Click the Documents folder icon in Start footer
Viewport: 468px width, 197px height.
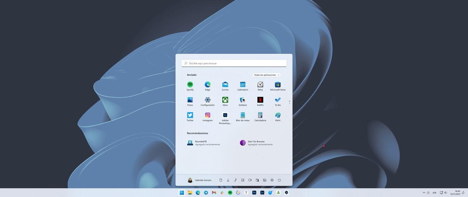click(x=221, y=180)
